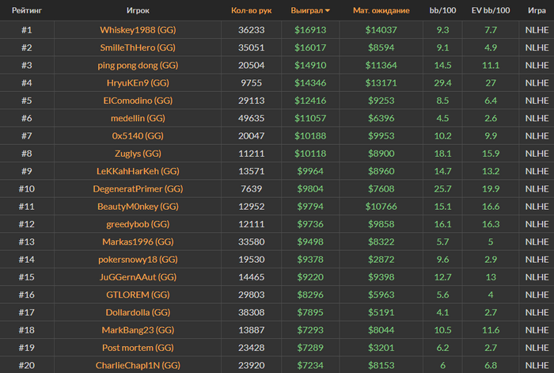Select Post mortem (GG) player
Viewport: 554px width, 373px height.
click(x=138, y=348)
